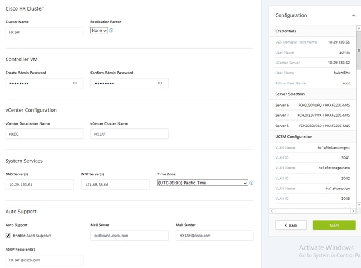Click the VLAN ID value 3042
Screen dimensions: 361x268
coord(345,178)
